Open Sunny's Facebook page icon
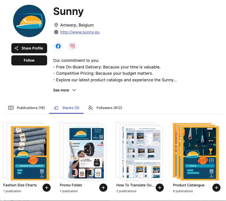 coord(58,46)
